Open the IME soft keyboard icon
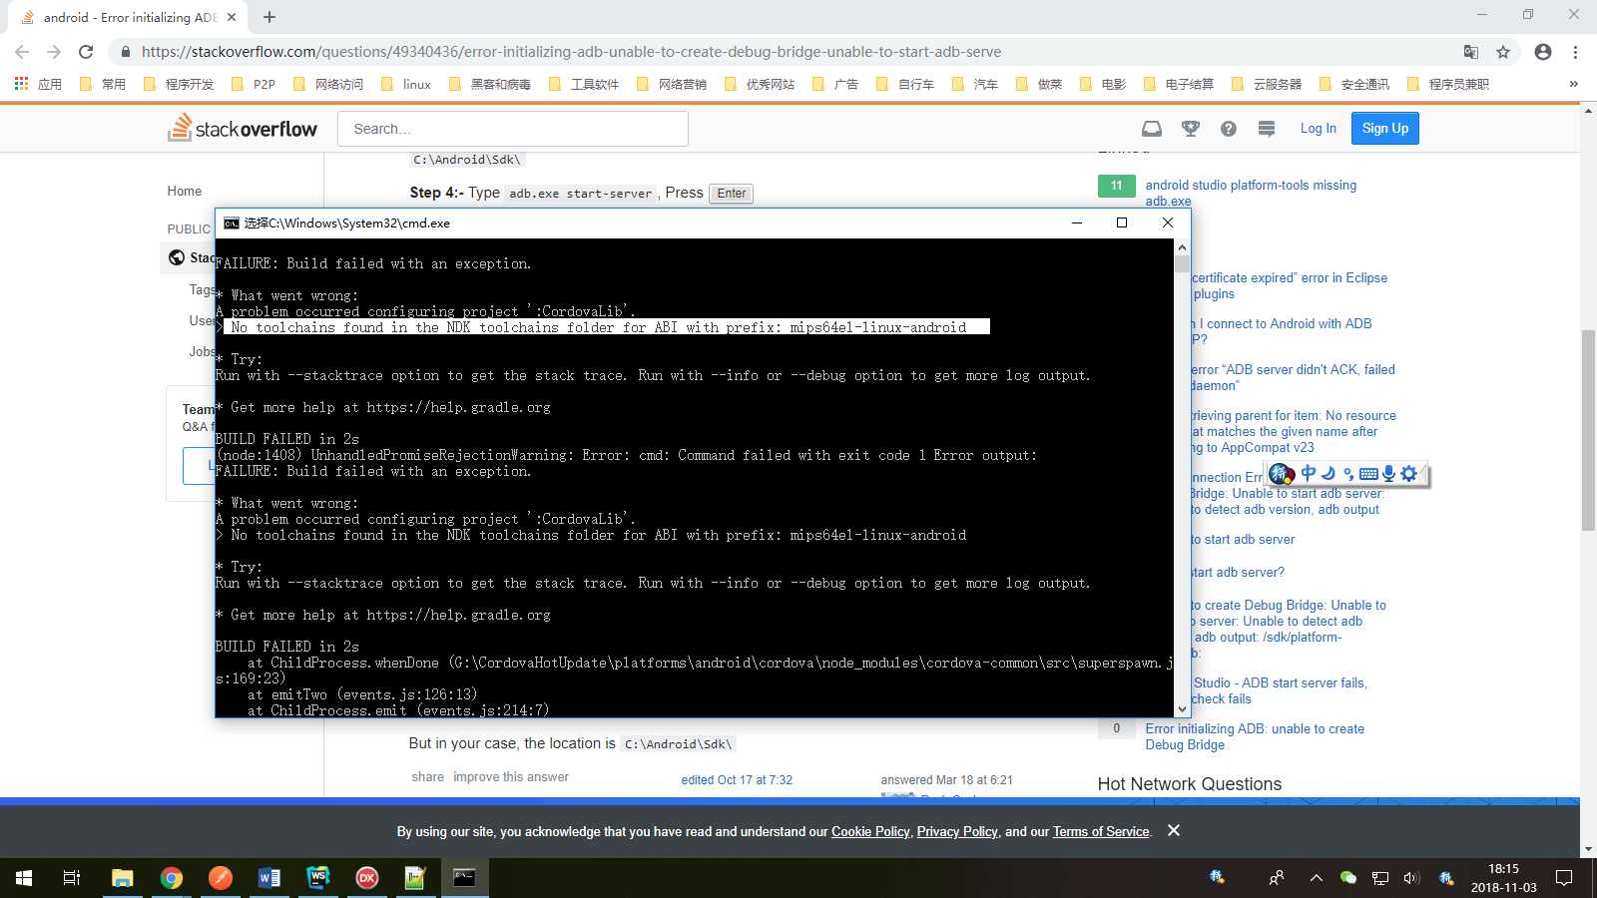1597x898 pixels. click(1368, 474)
